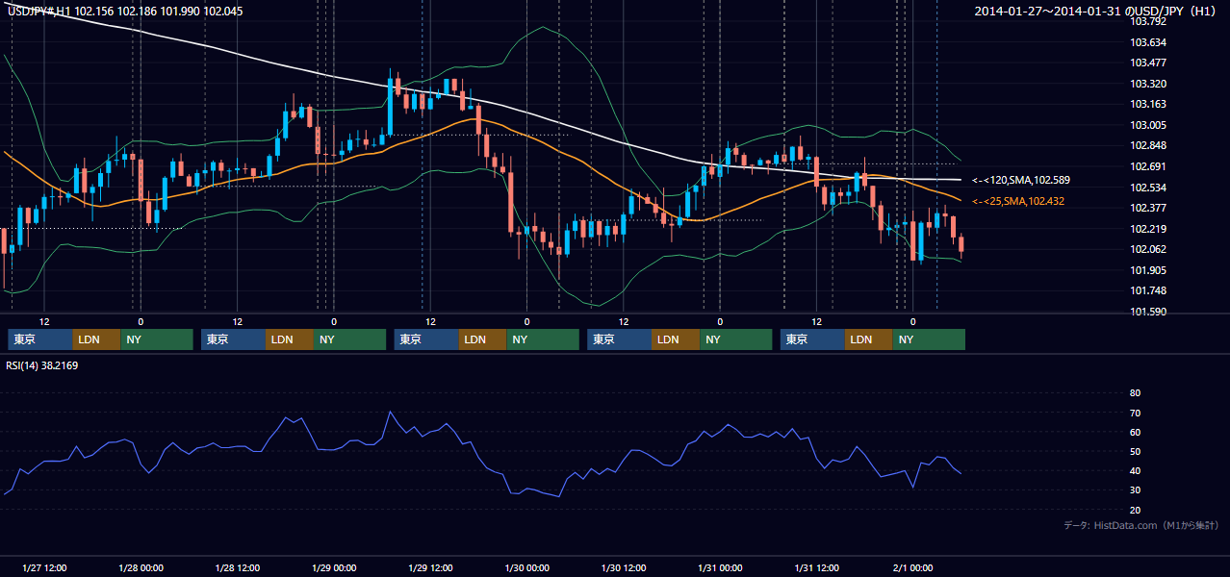Viewport: 1230px width, 577px height.
Task: Click price axis label 102.691
Action: pyautogui.click(x=1148, y=166)
